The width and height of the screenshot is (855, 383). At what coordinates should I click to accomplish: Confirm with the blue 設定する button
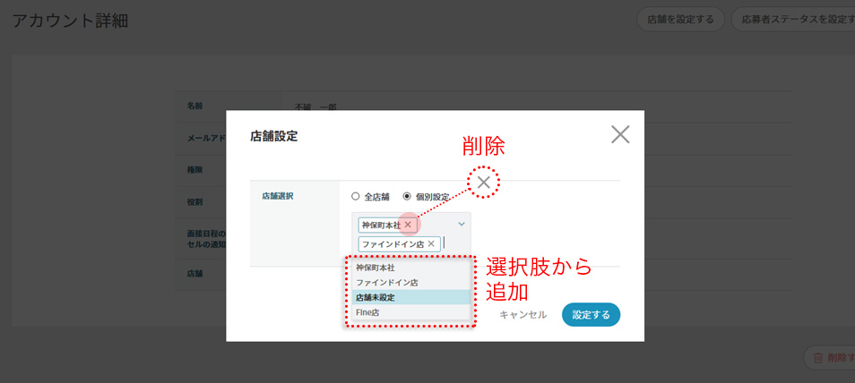[591, 315]
